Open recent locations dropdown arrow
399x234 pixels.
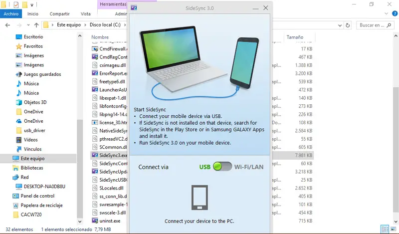(28, 25)
